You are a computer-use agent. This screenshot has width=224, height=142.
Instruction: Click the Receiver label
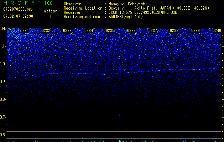72,12
